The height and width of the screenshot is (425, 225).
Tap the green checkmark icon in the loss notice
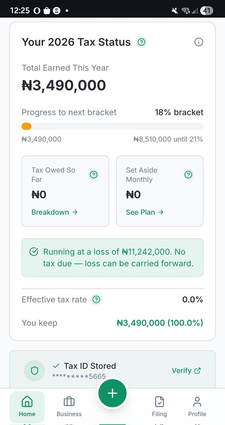[34, 252]
